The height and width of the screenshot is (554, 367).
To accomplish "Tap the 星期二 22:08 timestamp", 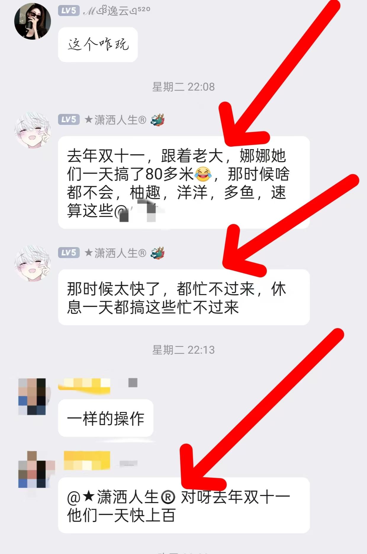I will tap(183, 87).
